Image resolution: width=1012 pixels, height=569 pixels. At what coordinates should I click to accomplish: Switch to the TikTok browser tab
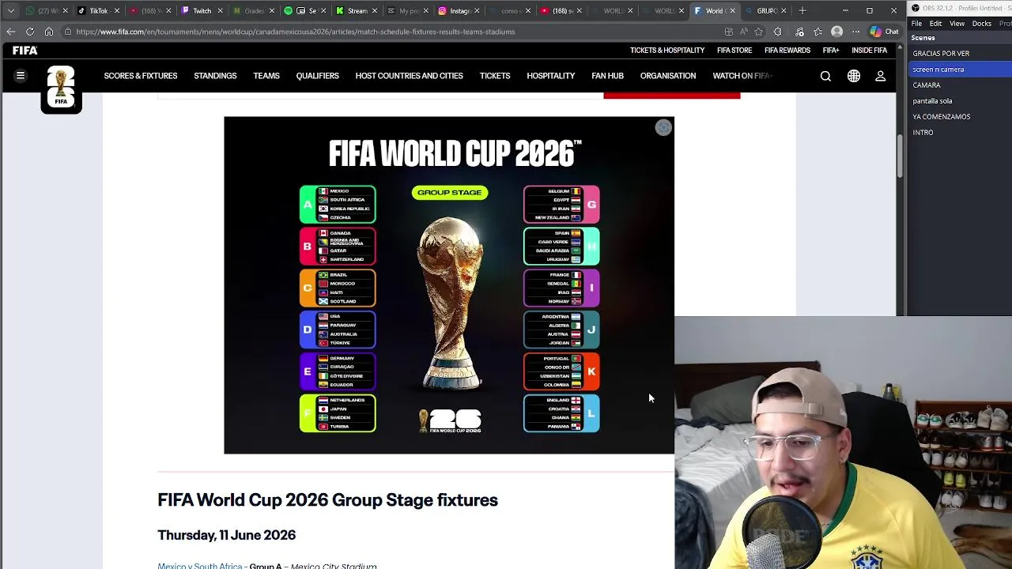(x=98, y=10)
